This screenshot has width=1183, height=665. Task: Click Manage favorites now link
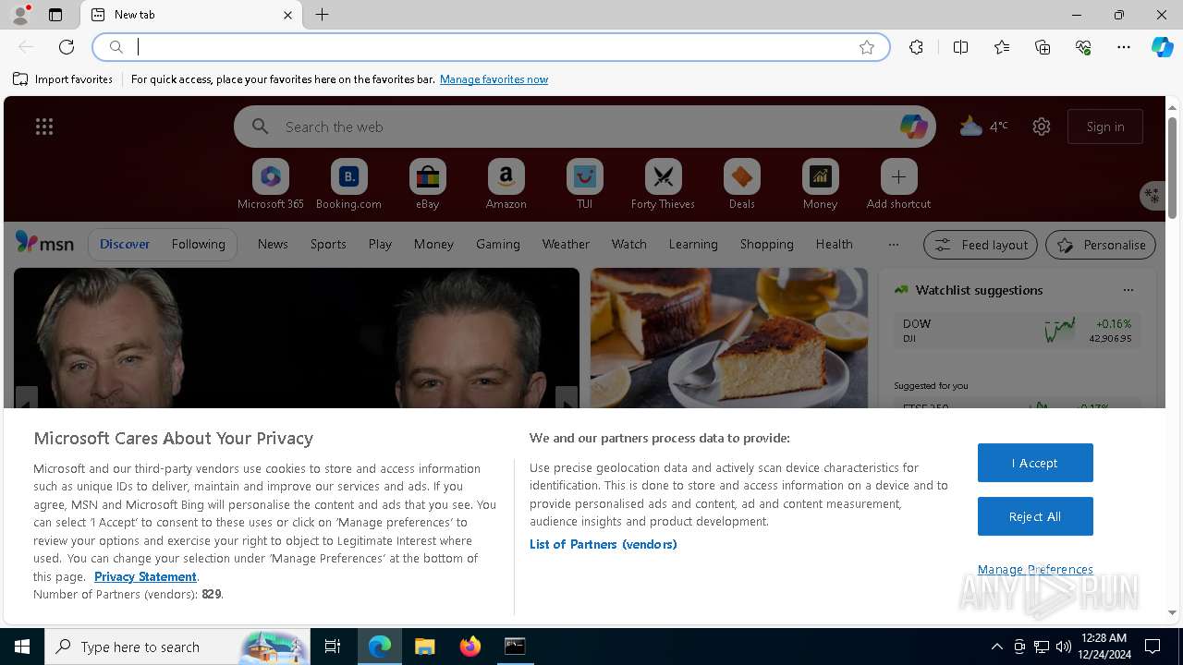pos(494,79)
